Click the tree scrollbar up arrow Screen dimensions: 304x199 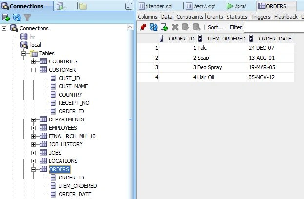[130, 27]
